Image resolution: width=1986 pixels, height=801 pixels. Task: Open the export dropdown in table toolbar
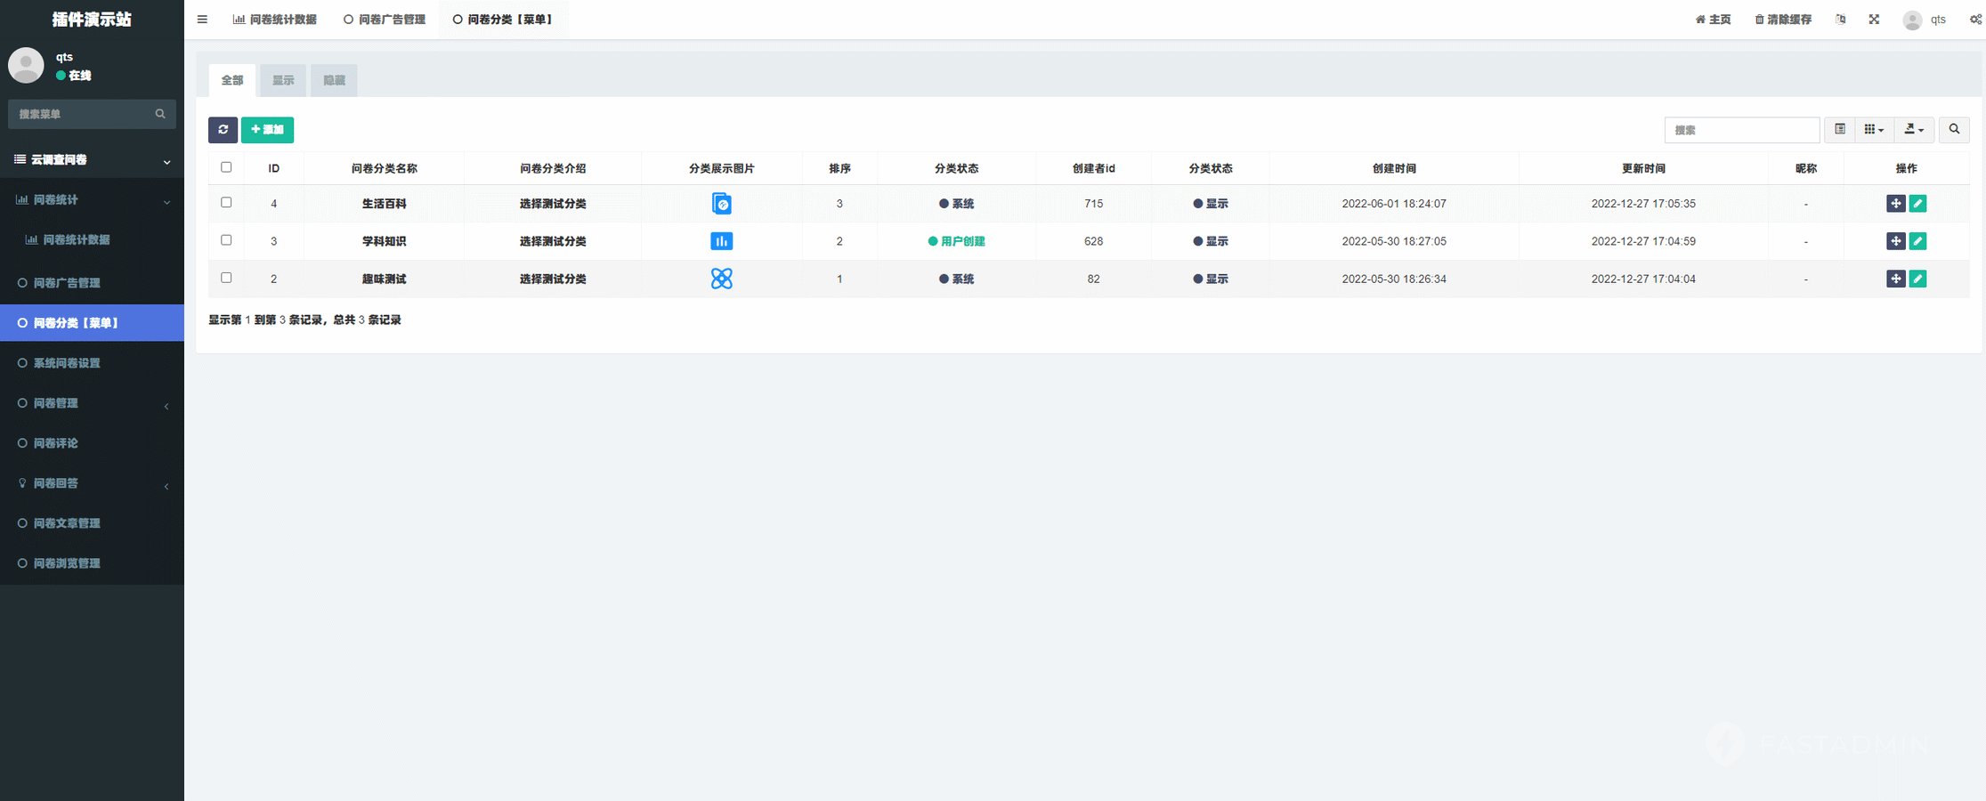click(x=1913, y=130)
